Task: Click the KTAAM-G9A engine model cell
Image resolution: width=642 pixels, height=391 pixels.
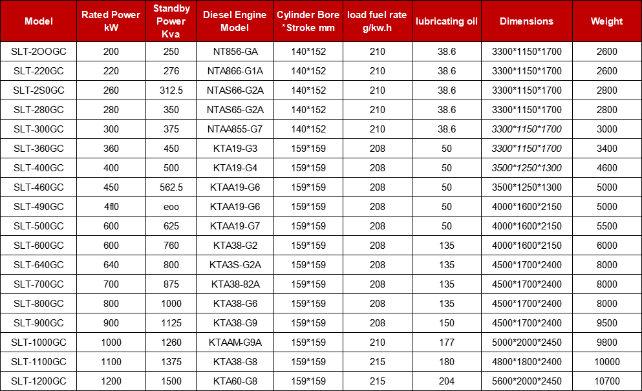Action: coord(234,343)
